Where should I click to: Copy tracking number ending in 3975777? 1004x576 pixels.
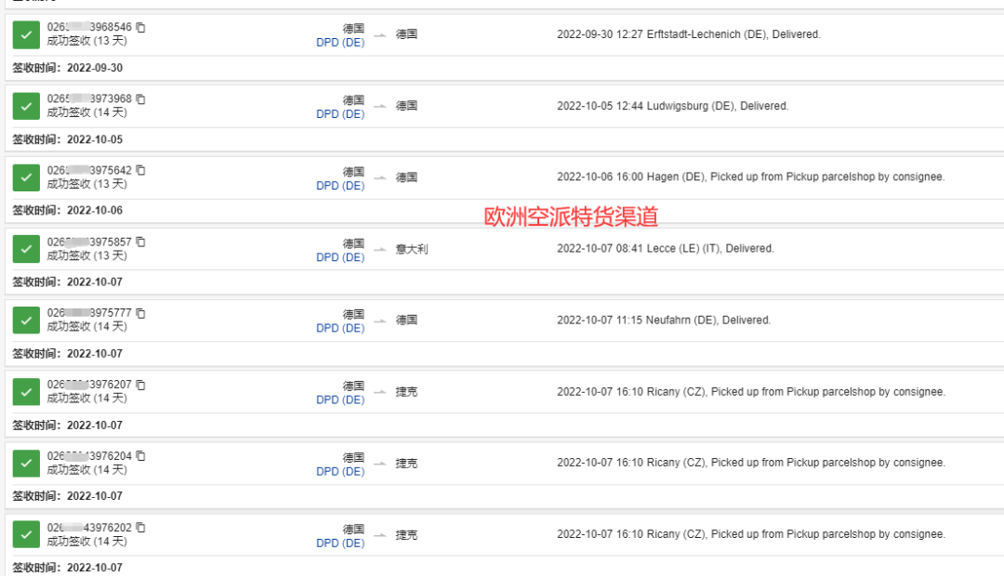click(140, 313)
